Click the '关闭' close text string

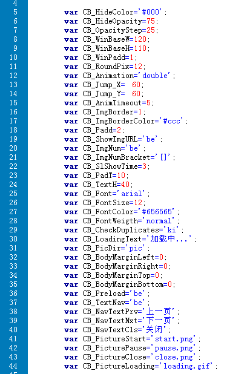tap(154, 329)
